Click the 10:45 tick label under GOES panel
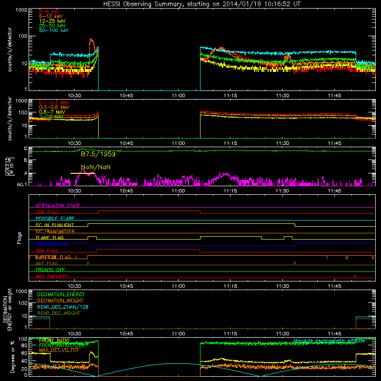Screen dimensions: 381x381 coord(126,191)
